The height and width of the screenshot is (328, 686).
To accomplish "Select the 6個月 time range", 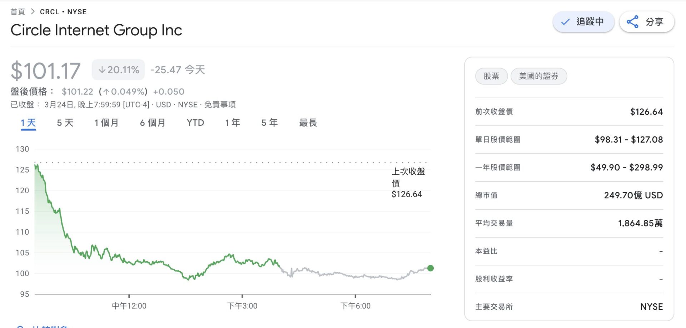I will point(152,123).
